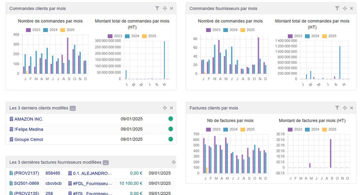Open supplier invoice SI2501-0869
364x195 pixels.
[26, 183]
